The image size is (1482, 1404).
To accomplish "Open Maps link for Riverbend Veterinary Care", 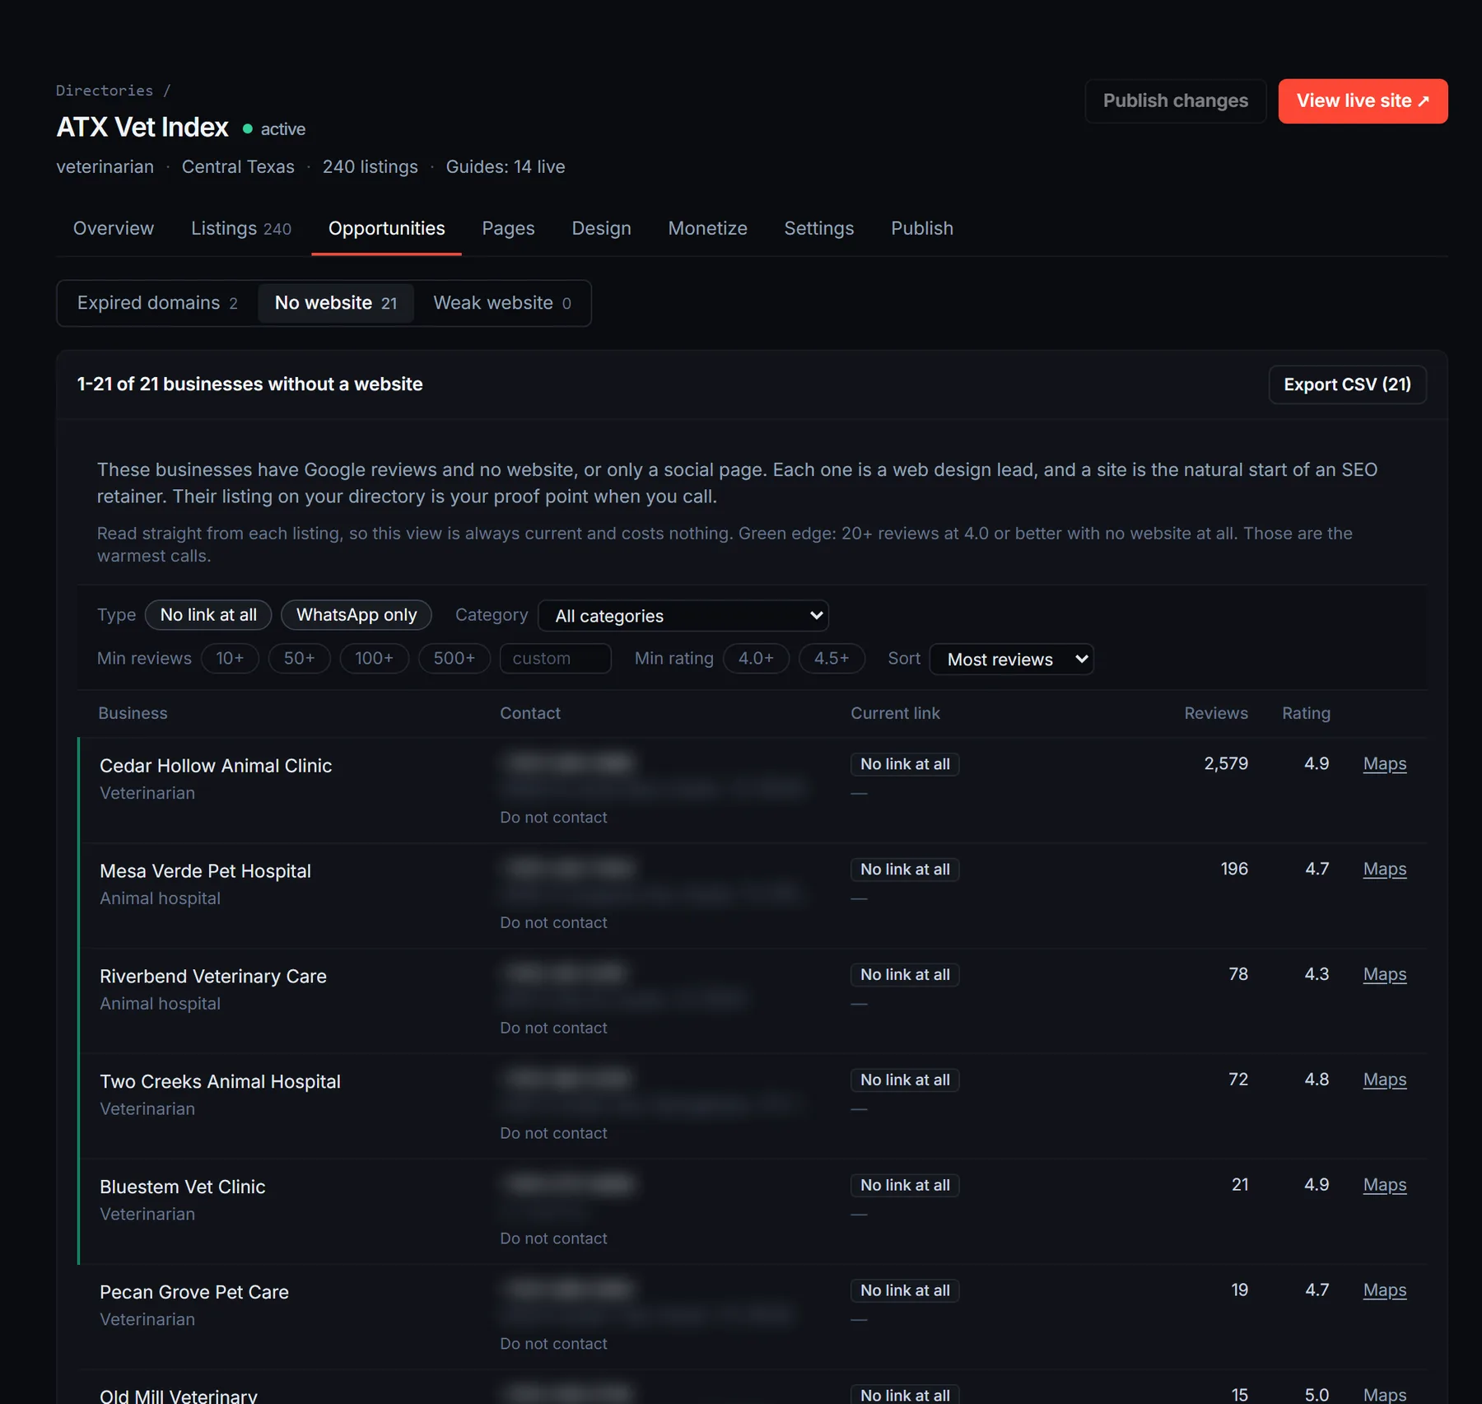I will coord(1384,975).
